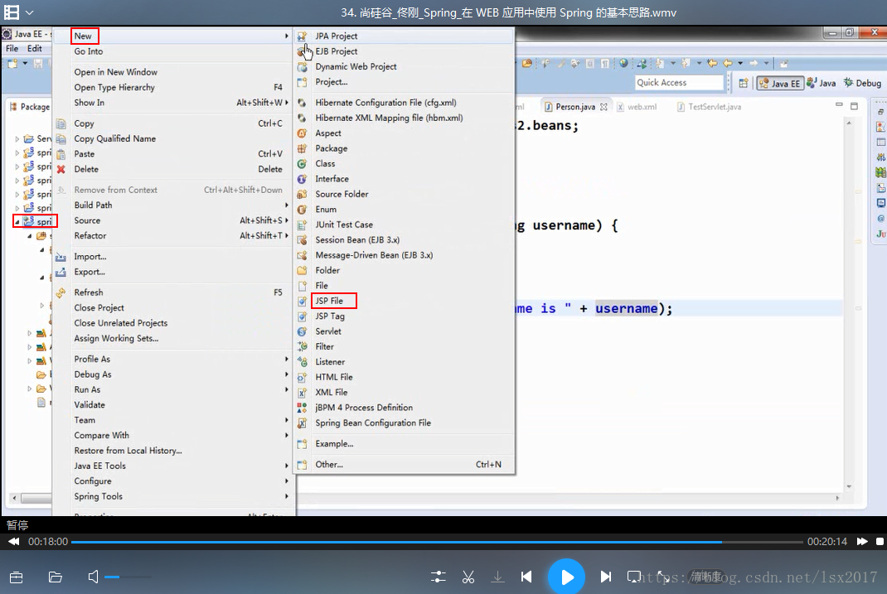Collapse the selected spri project node
The width and height of the screenshot is (887, 594).
pyautogui.click(x=17, y=221)
